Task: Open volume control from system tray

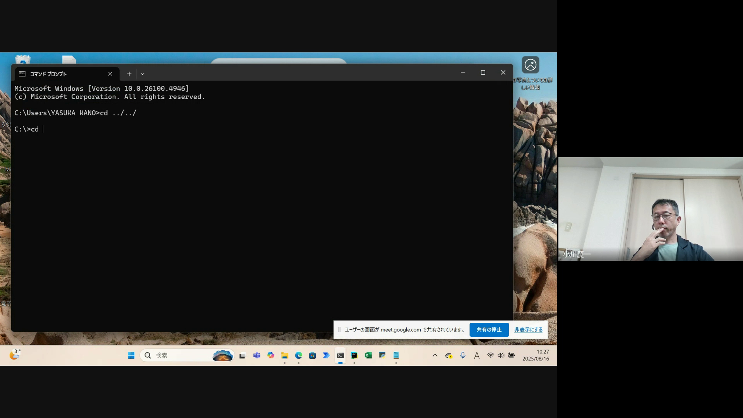Action: (x=501, y=355)
